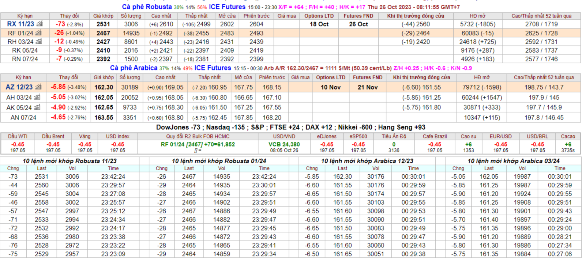Select the AN 07/24 contract row label
The image size is (582, 258).
[x=23, y=118]
